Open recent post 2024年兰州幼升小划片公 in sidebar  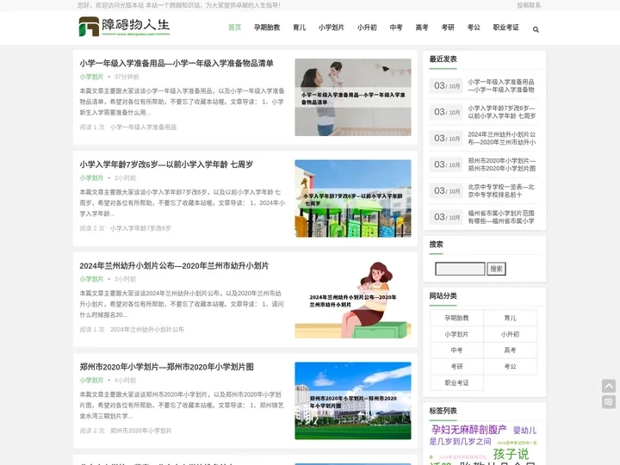[502, 138]
